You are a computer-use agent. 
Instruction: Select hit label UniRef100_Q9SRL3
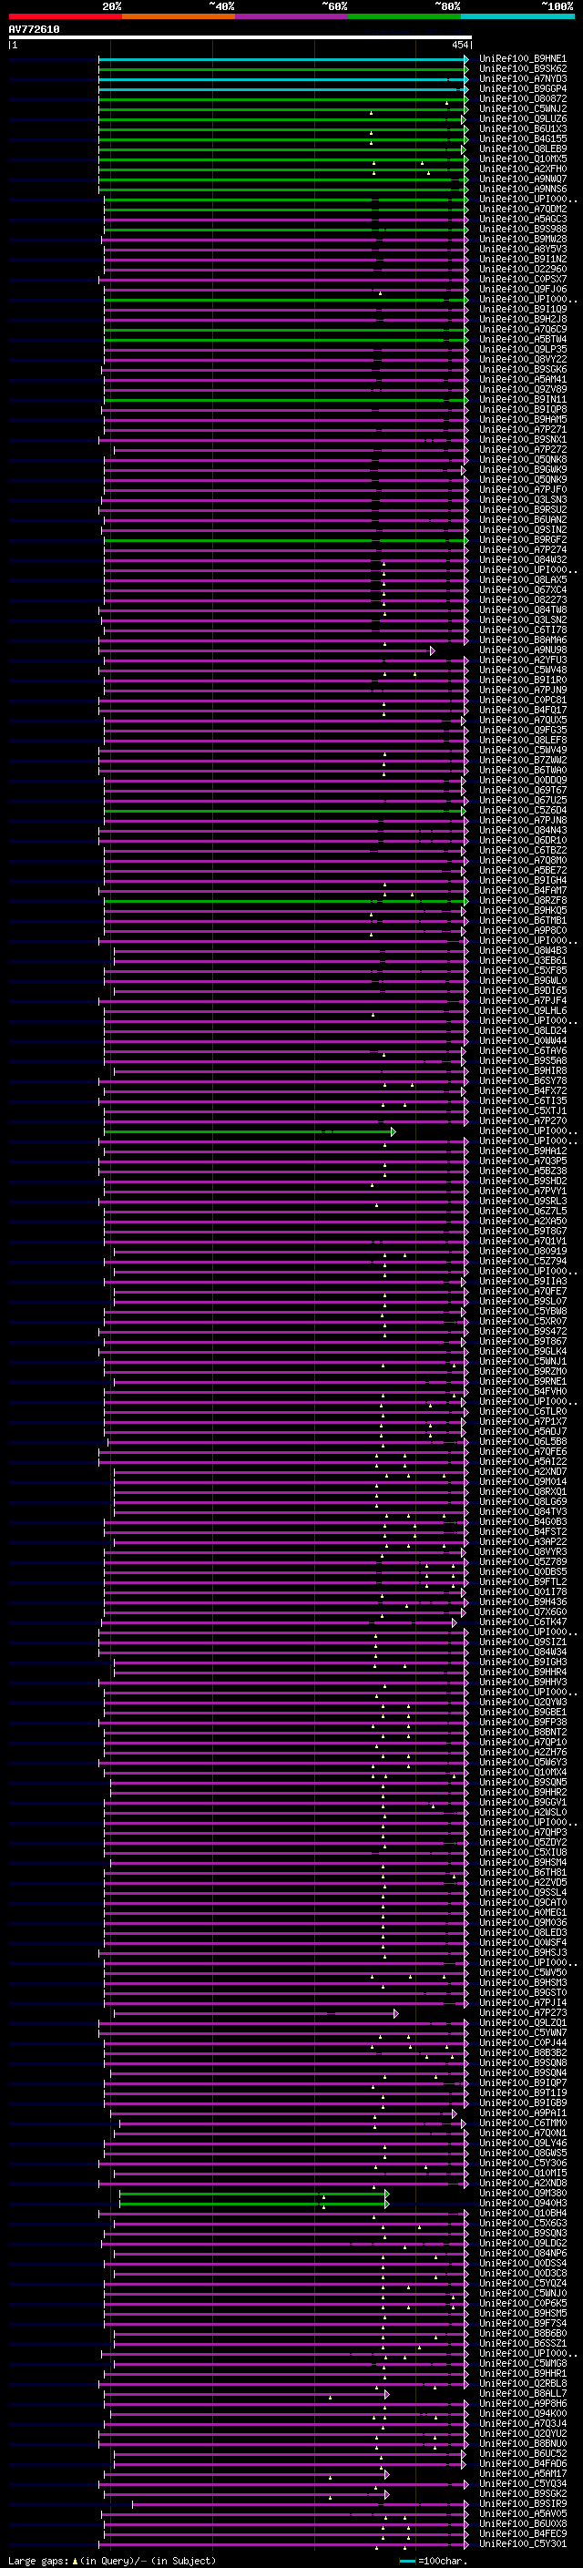point(522,1202)
